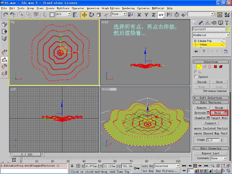Image resolution: width=232 pixels, height=174 pixels.
Task: Open the Modifiers menu
Action: [x=63, y=8]
